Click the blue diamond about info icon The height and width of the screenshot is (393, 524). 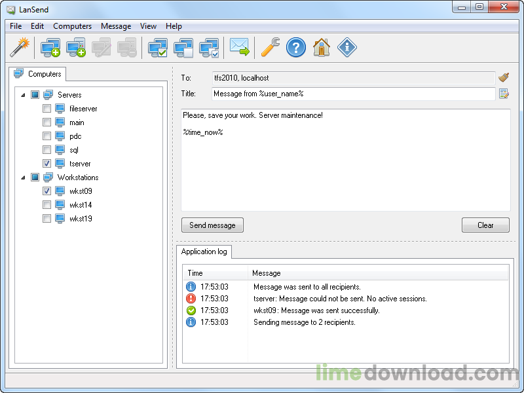347,47
